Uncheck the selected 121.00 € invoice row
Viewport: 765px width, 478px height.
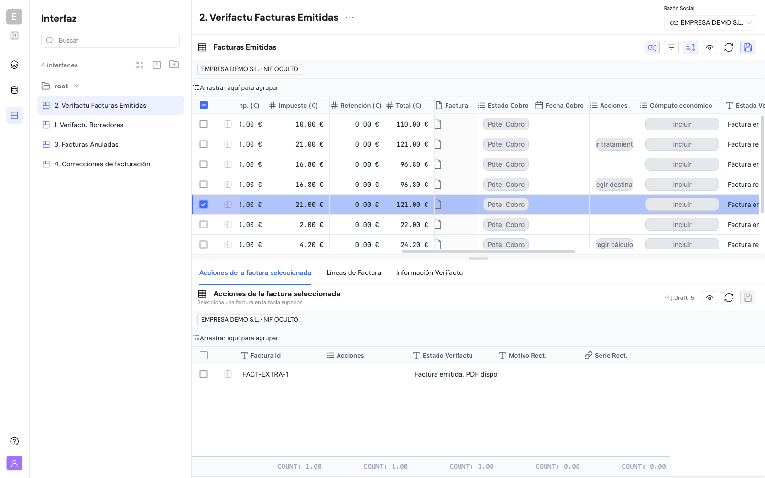tap(204, 205)
